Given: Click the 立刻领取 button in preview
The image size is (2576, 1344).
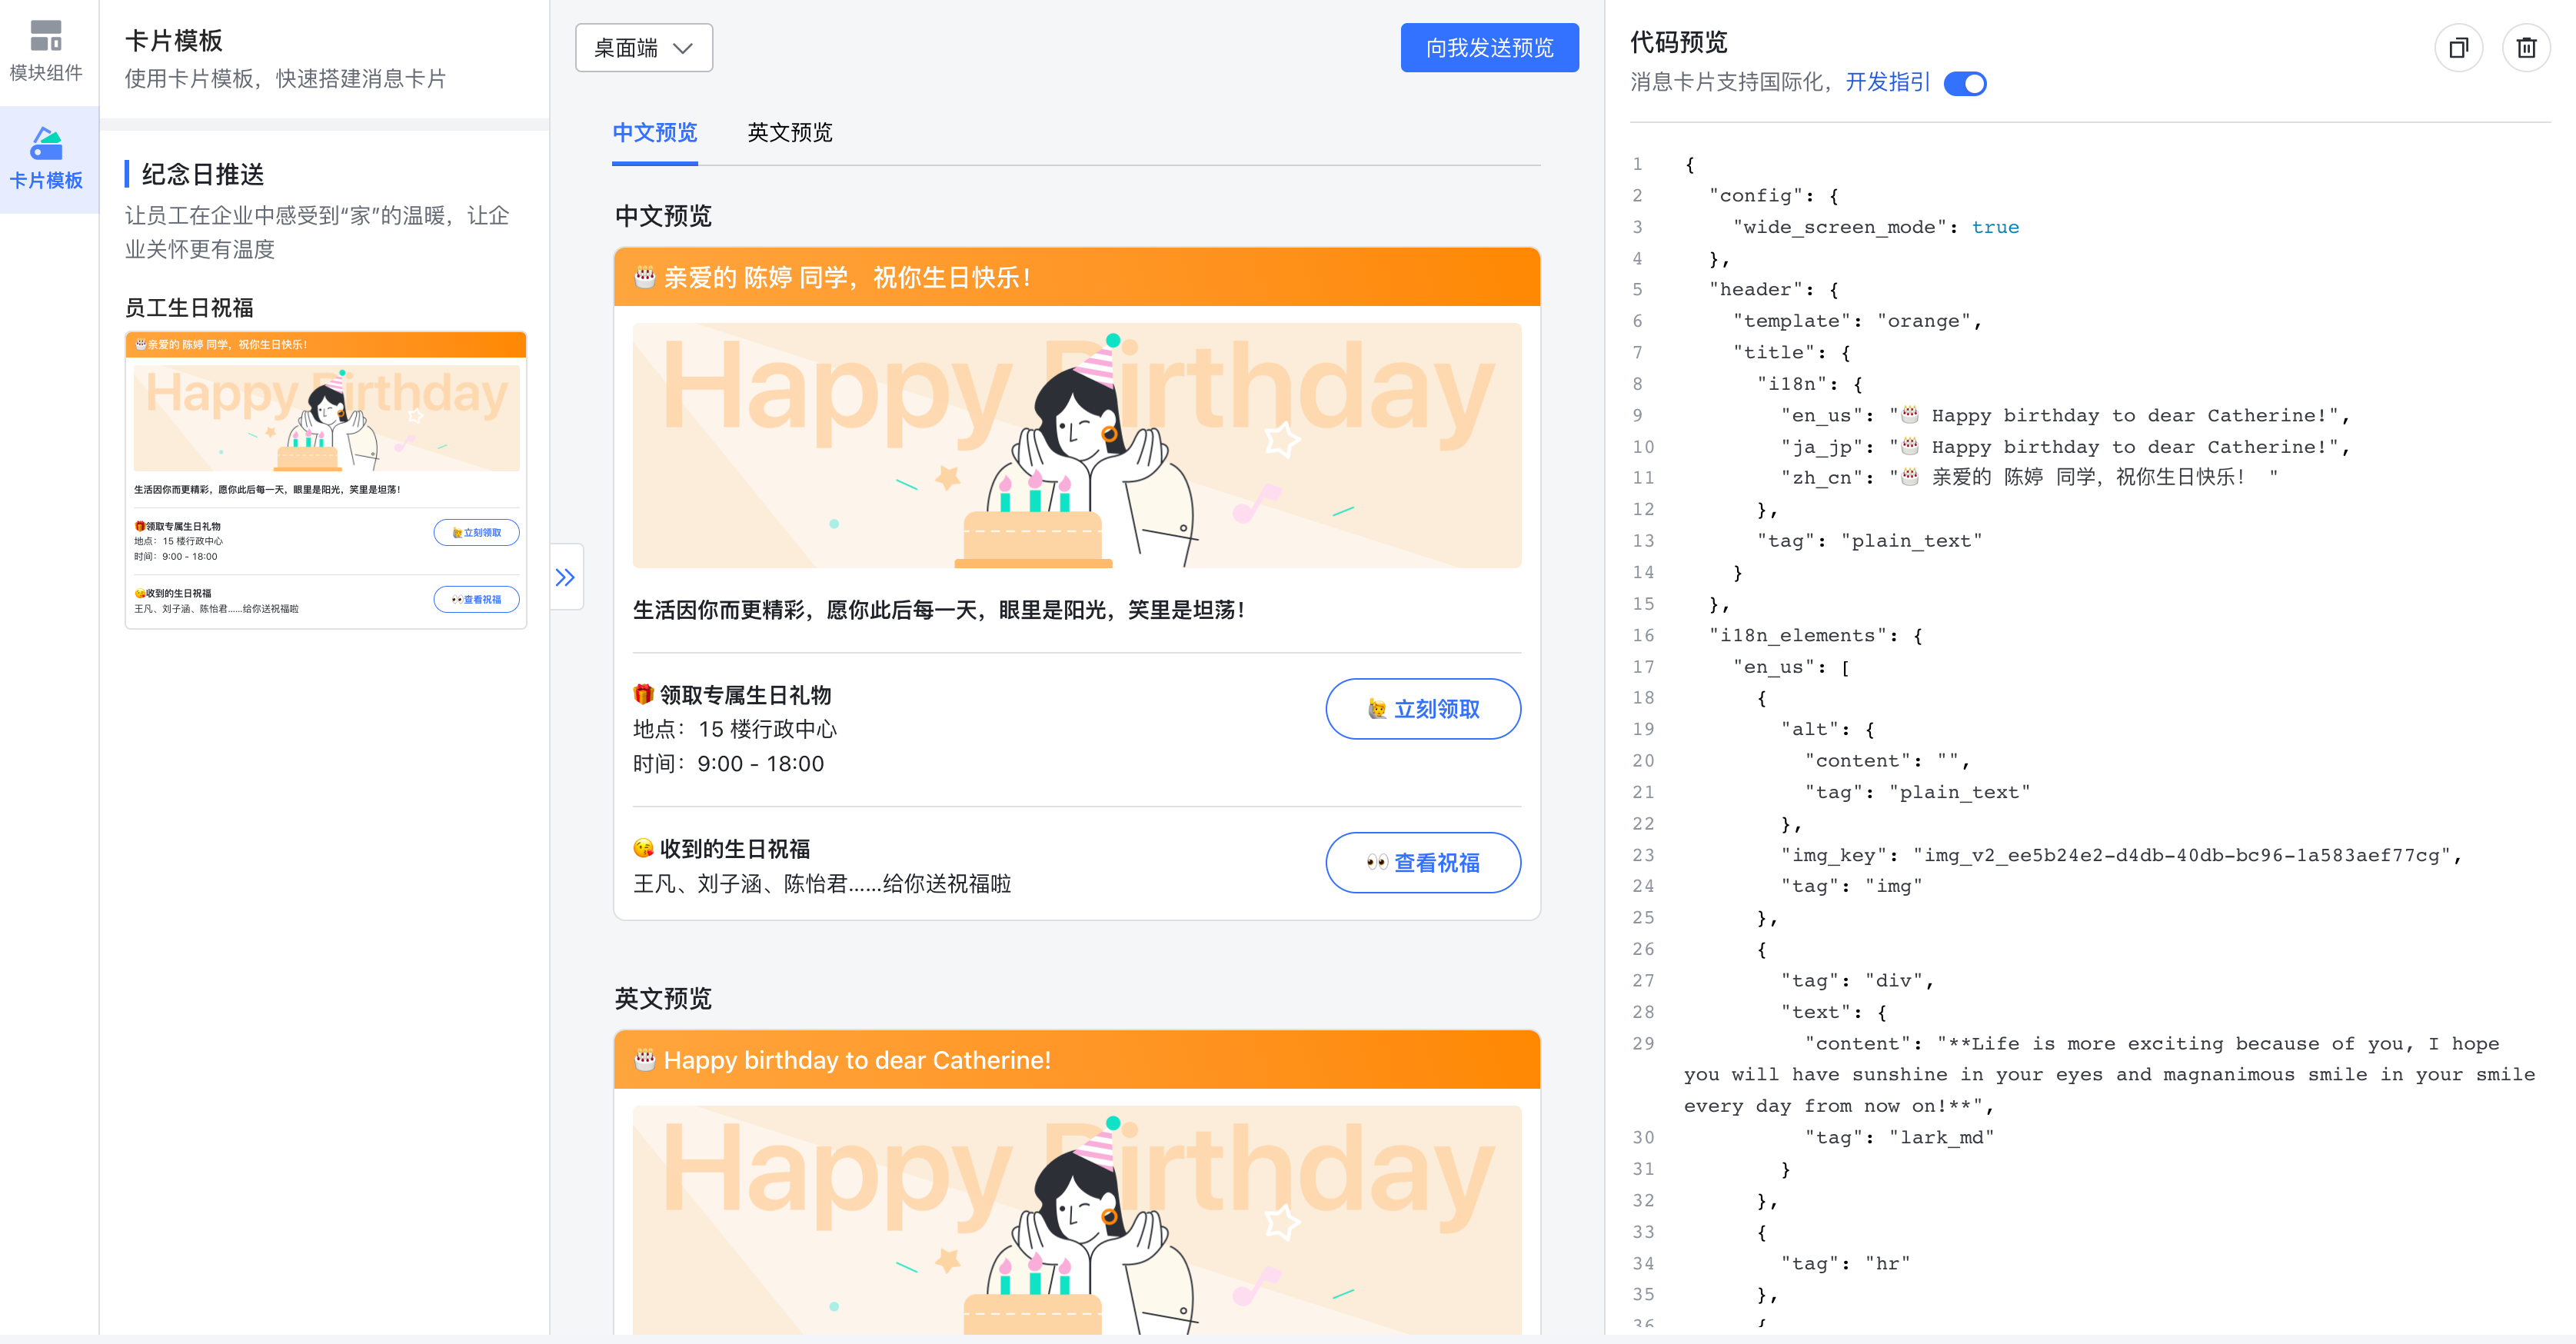Looking at the screenshot, I should (1423, 709).
